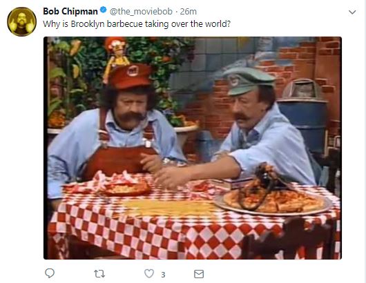Enlarge the attached Mario and Luigi photo
The image size is (366, 283).
tap(193, 148)
